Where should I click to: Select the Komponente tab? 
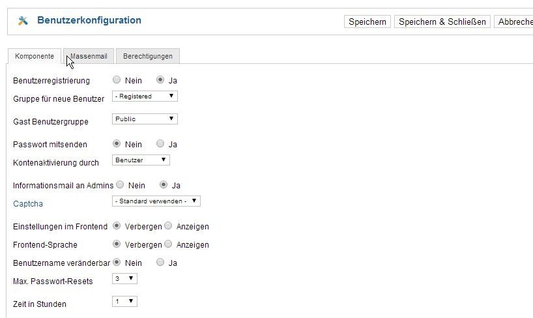(x=35, y=56)
